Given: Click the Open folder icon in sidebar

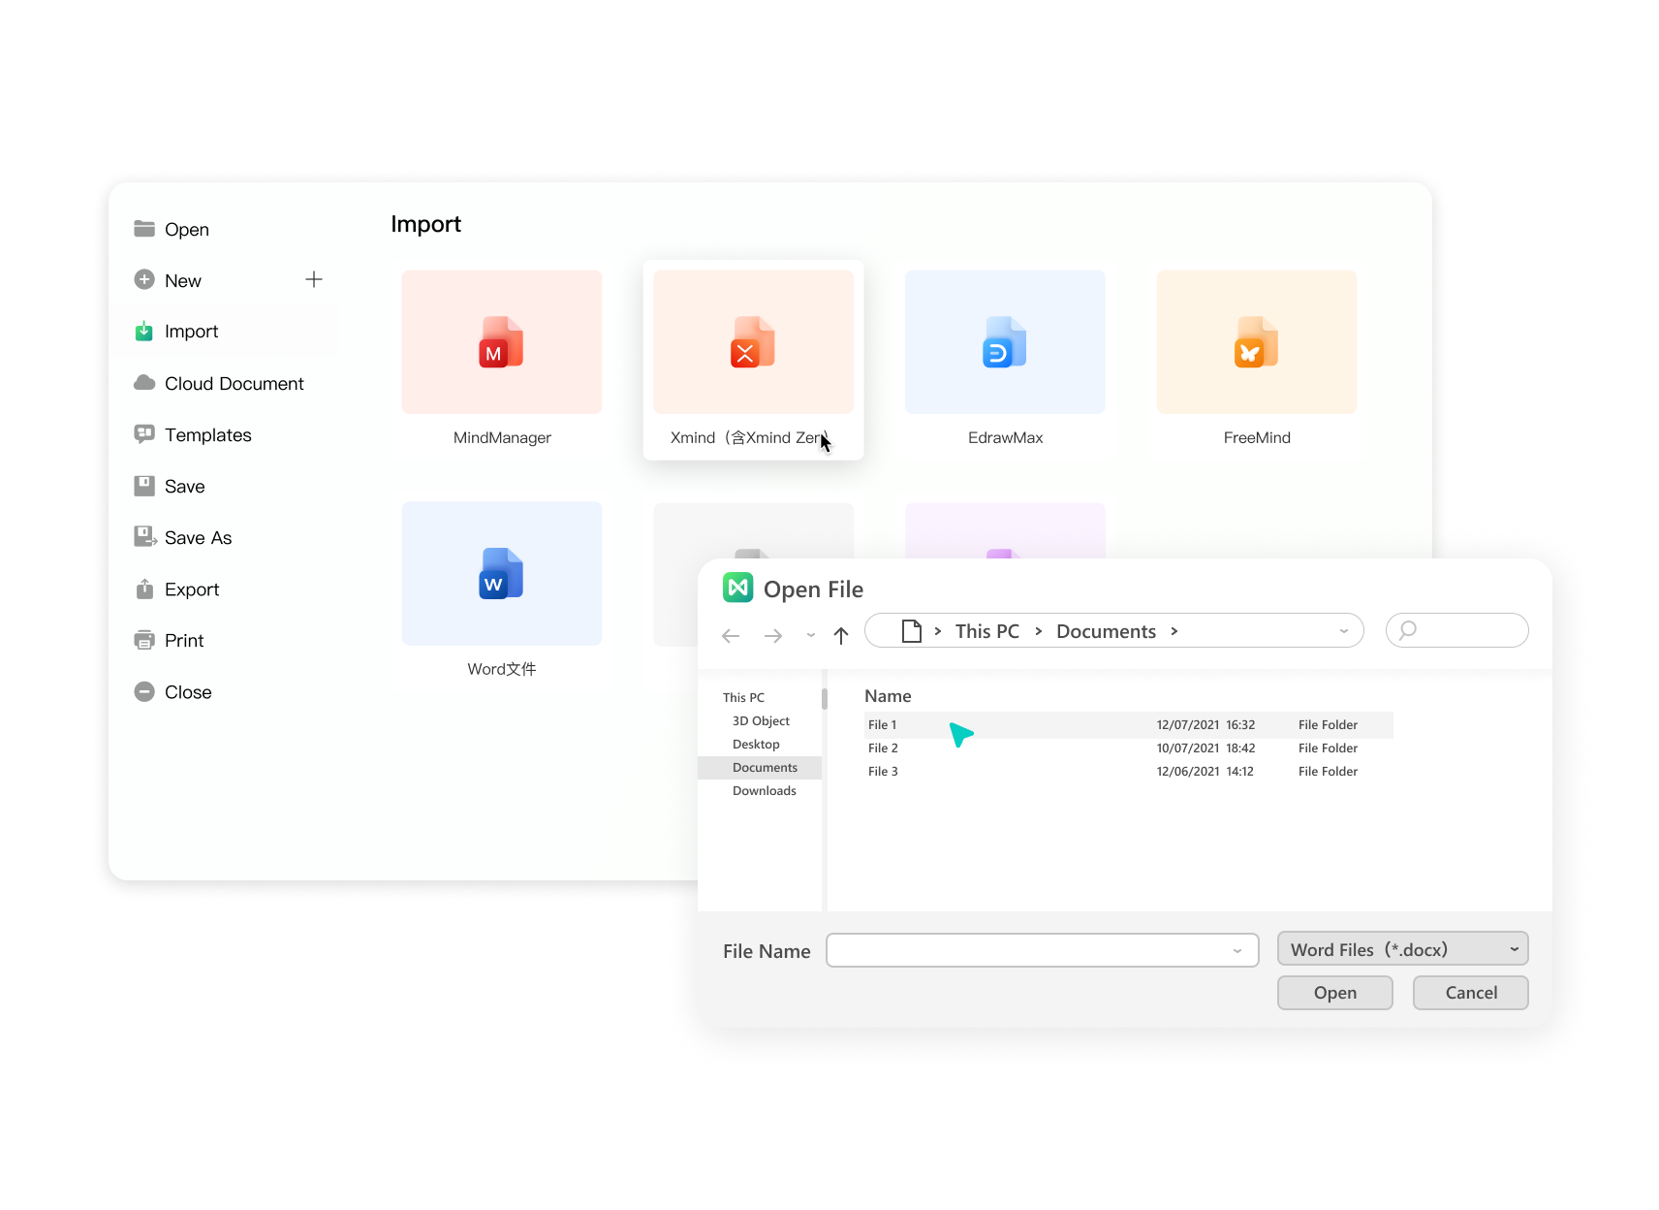Looking at the screenshot, I should click(144, 229).
